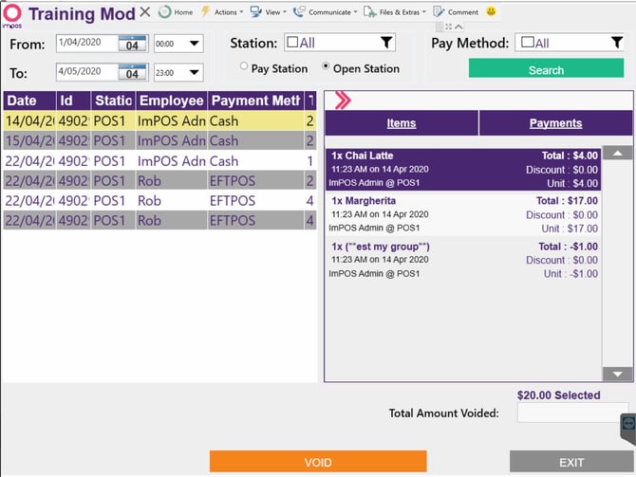
Task: Click the orange VOID button
Action: coord(318,462)
